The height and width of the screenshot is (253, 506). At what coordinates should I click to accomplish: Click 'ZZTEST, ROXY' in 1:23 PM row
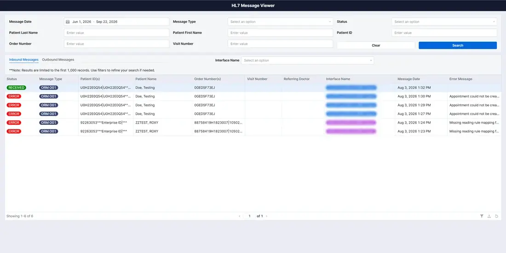(x=147, y=131)
